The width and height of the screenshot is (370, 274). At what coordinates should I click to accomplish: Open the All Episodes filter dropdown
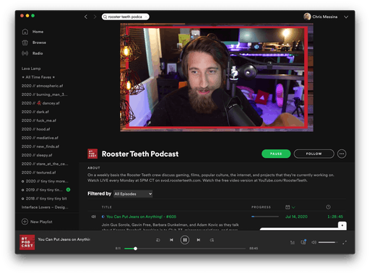pyautogui.click(x=133, y=194)
